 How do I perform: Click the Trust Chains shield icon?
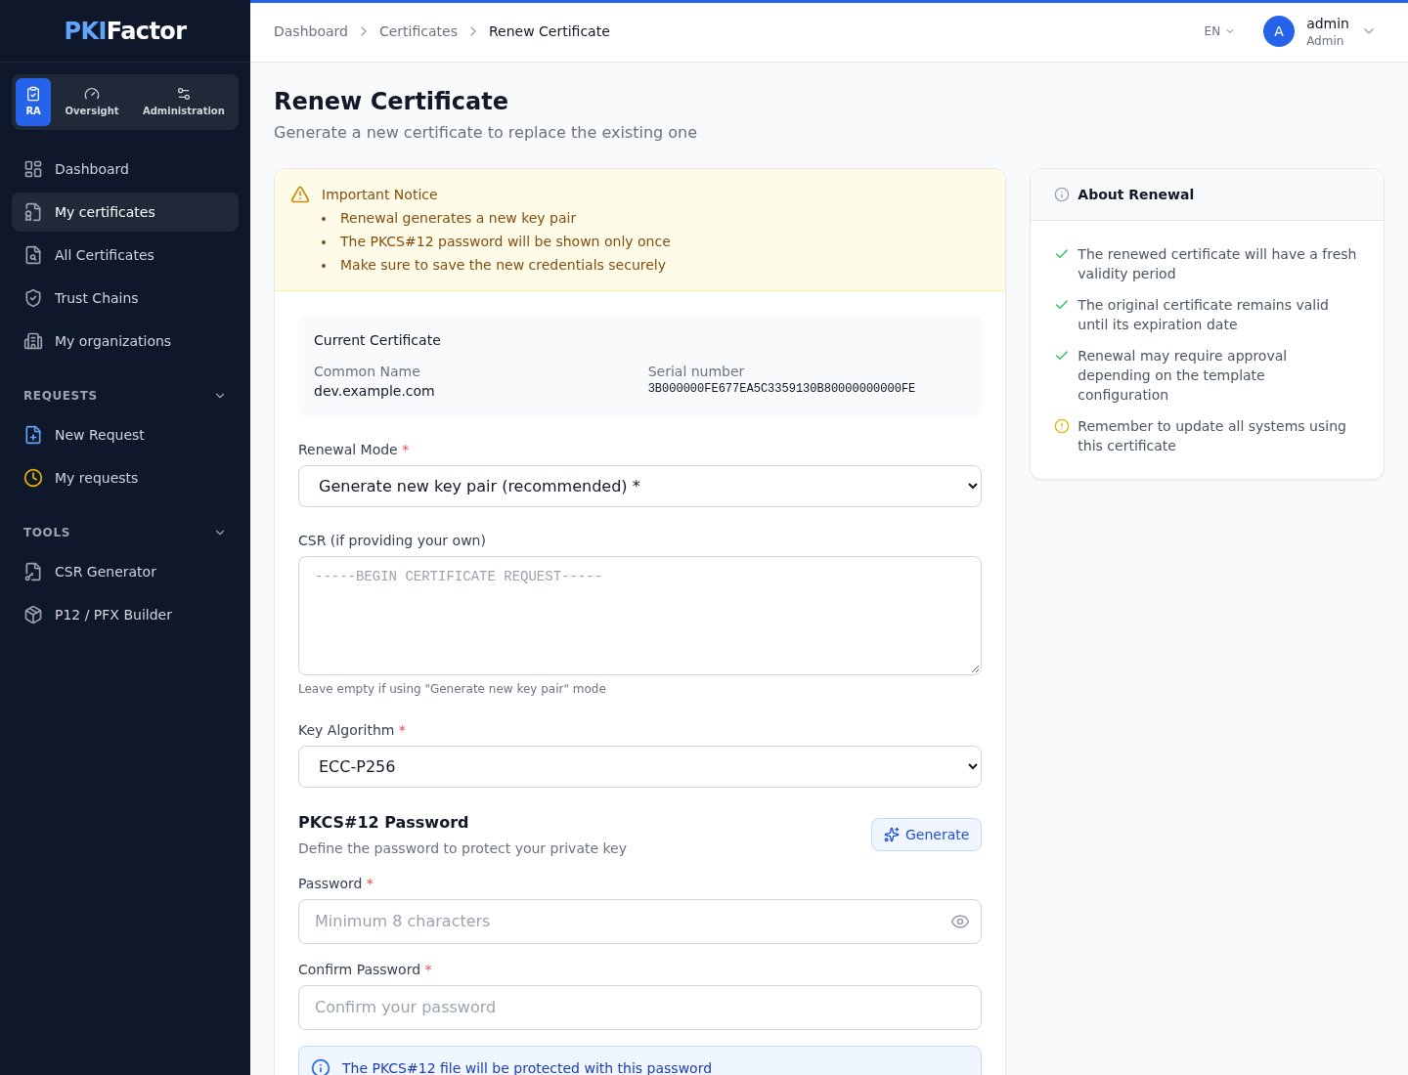(x=33, y=298)
